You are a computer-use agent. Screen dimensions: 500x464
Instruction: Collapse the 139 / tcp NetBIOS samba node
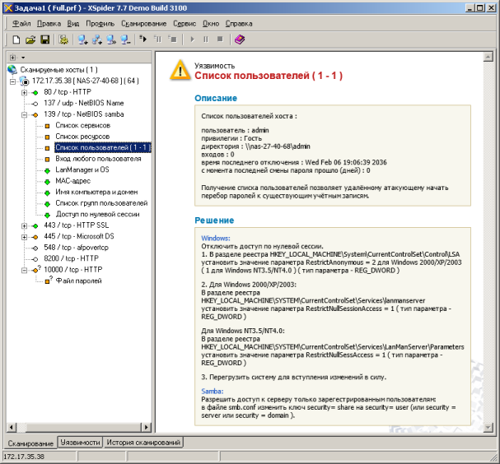pos(24,115)
